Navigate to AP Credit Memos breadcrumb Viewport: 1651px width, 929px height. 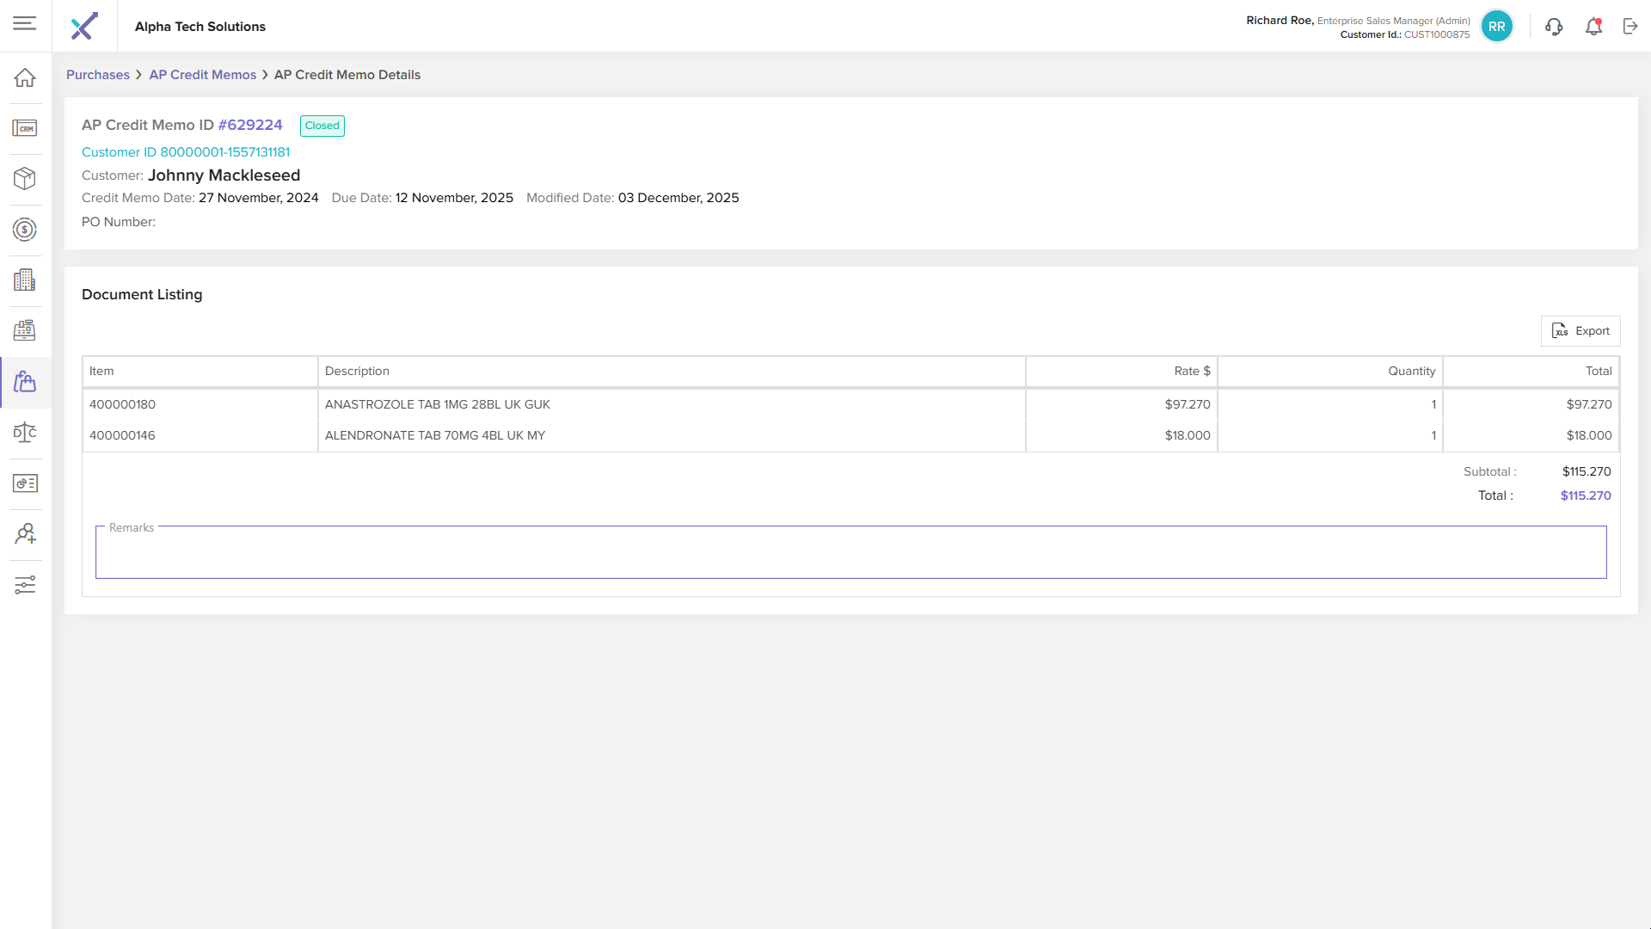(202, 75)
